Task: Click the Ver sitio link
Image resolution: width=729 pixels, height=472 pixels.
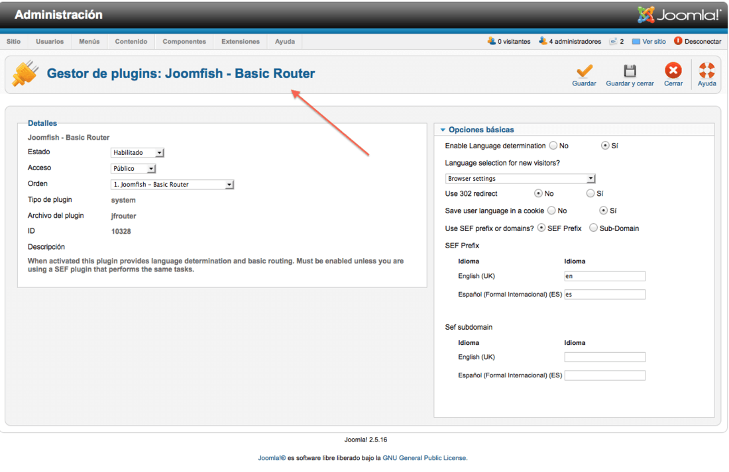Action: [654, 41]
